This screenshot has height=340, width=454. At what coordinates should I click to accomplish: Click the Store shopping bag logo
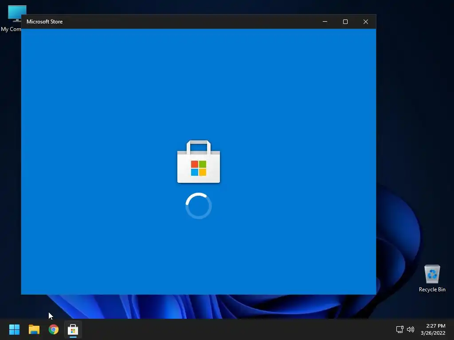click(199, 162)
